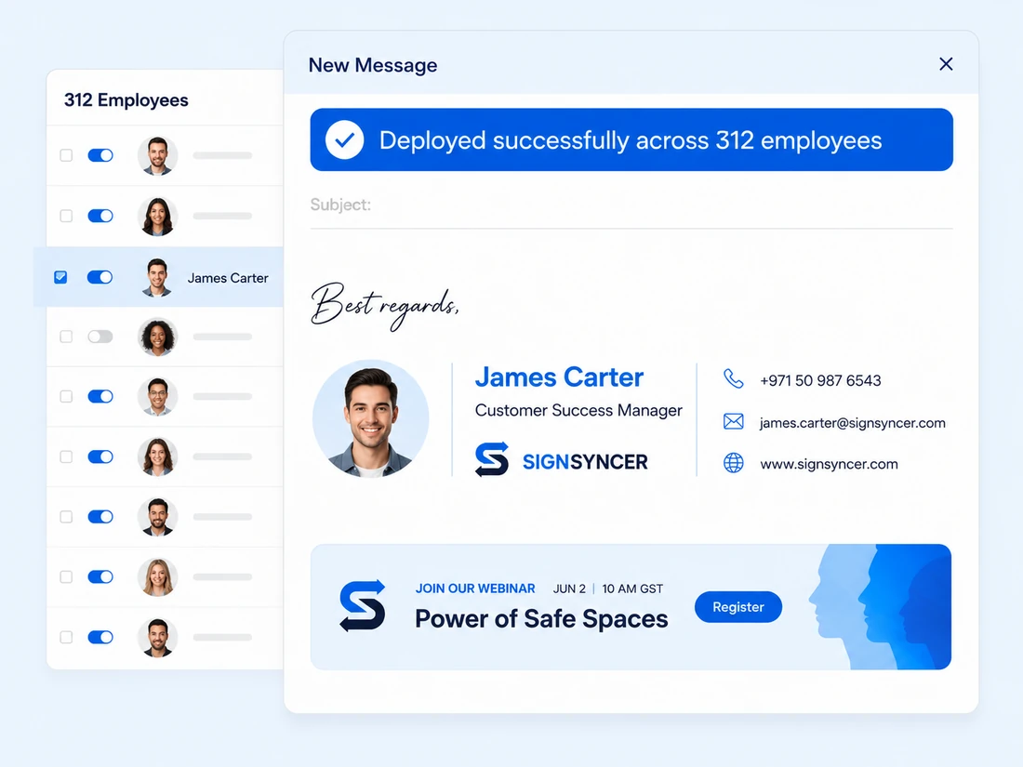Image resolution: width=1023 pixels, height=767 pixels.
Task: Click the SIGNSYNCER wordmark in the signature
Action: 585,462
